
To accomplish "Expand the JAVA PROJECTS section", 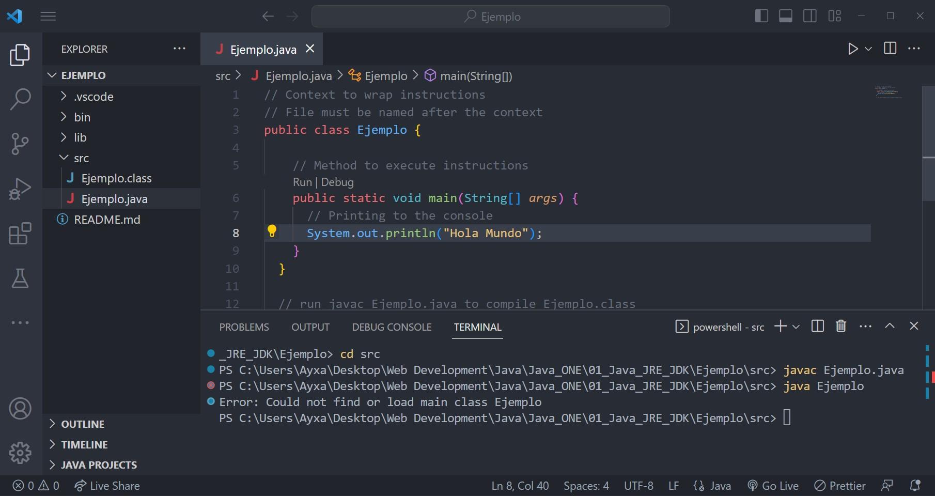I will 121,465.
